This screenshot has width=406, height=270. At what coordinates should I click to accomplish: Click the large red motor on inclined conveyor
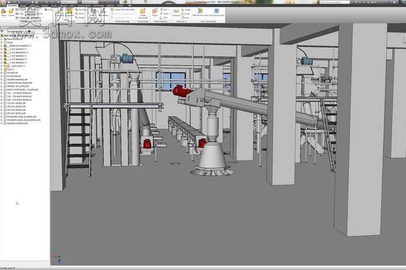pos(181,91)
